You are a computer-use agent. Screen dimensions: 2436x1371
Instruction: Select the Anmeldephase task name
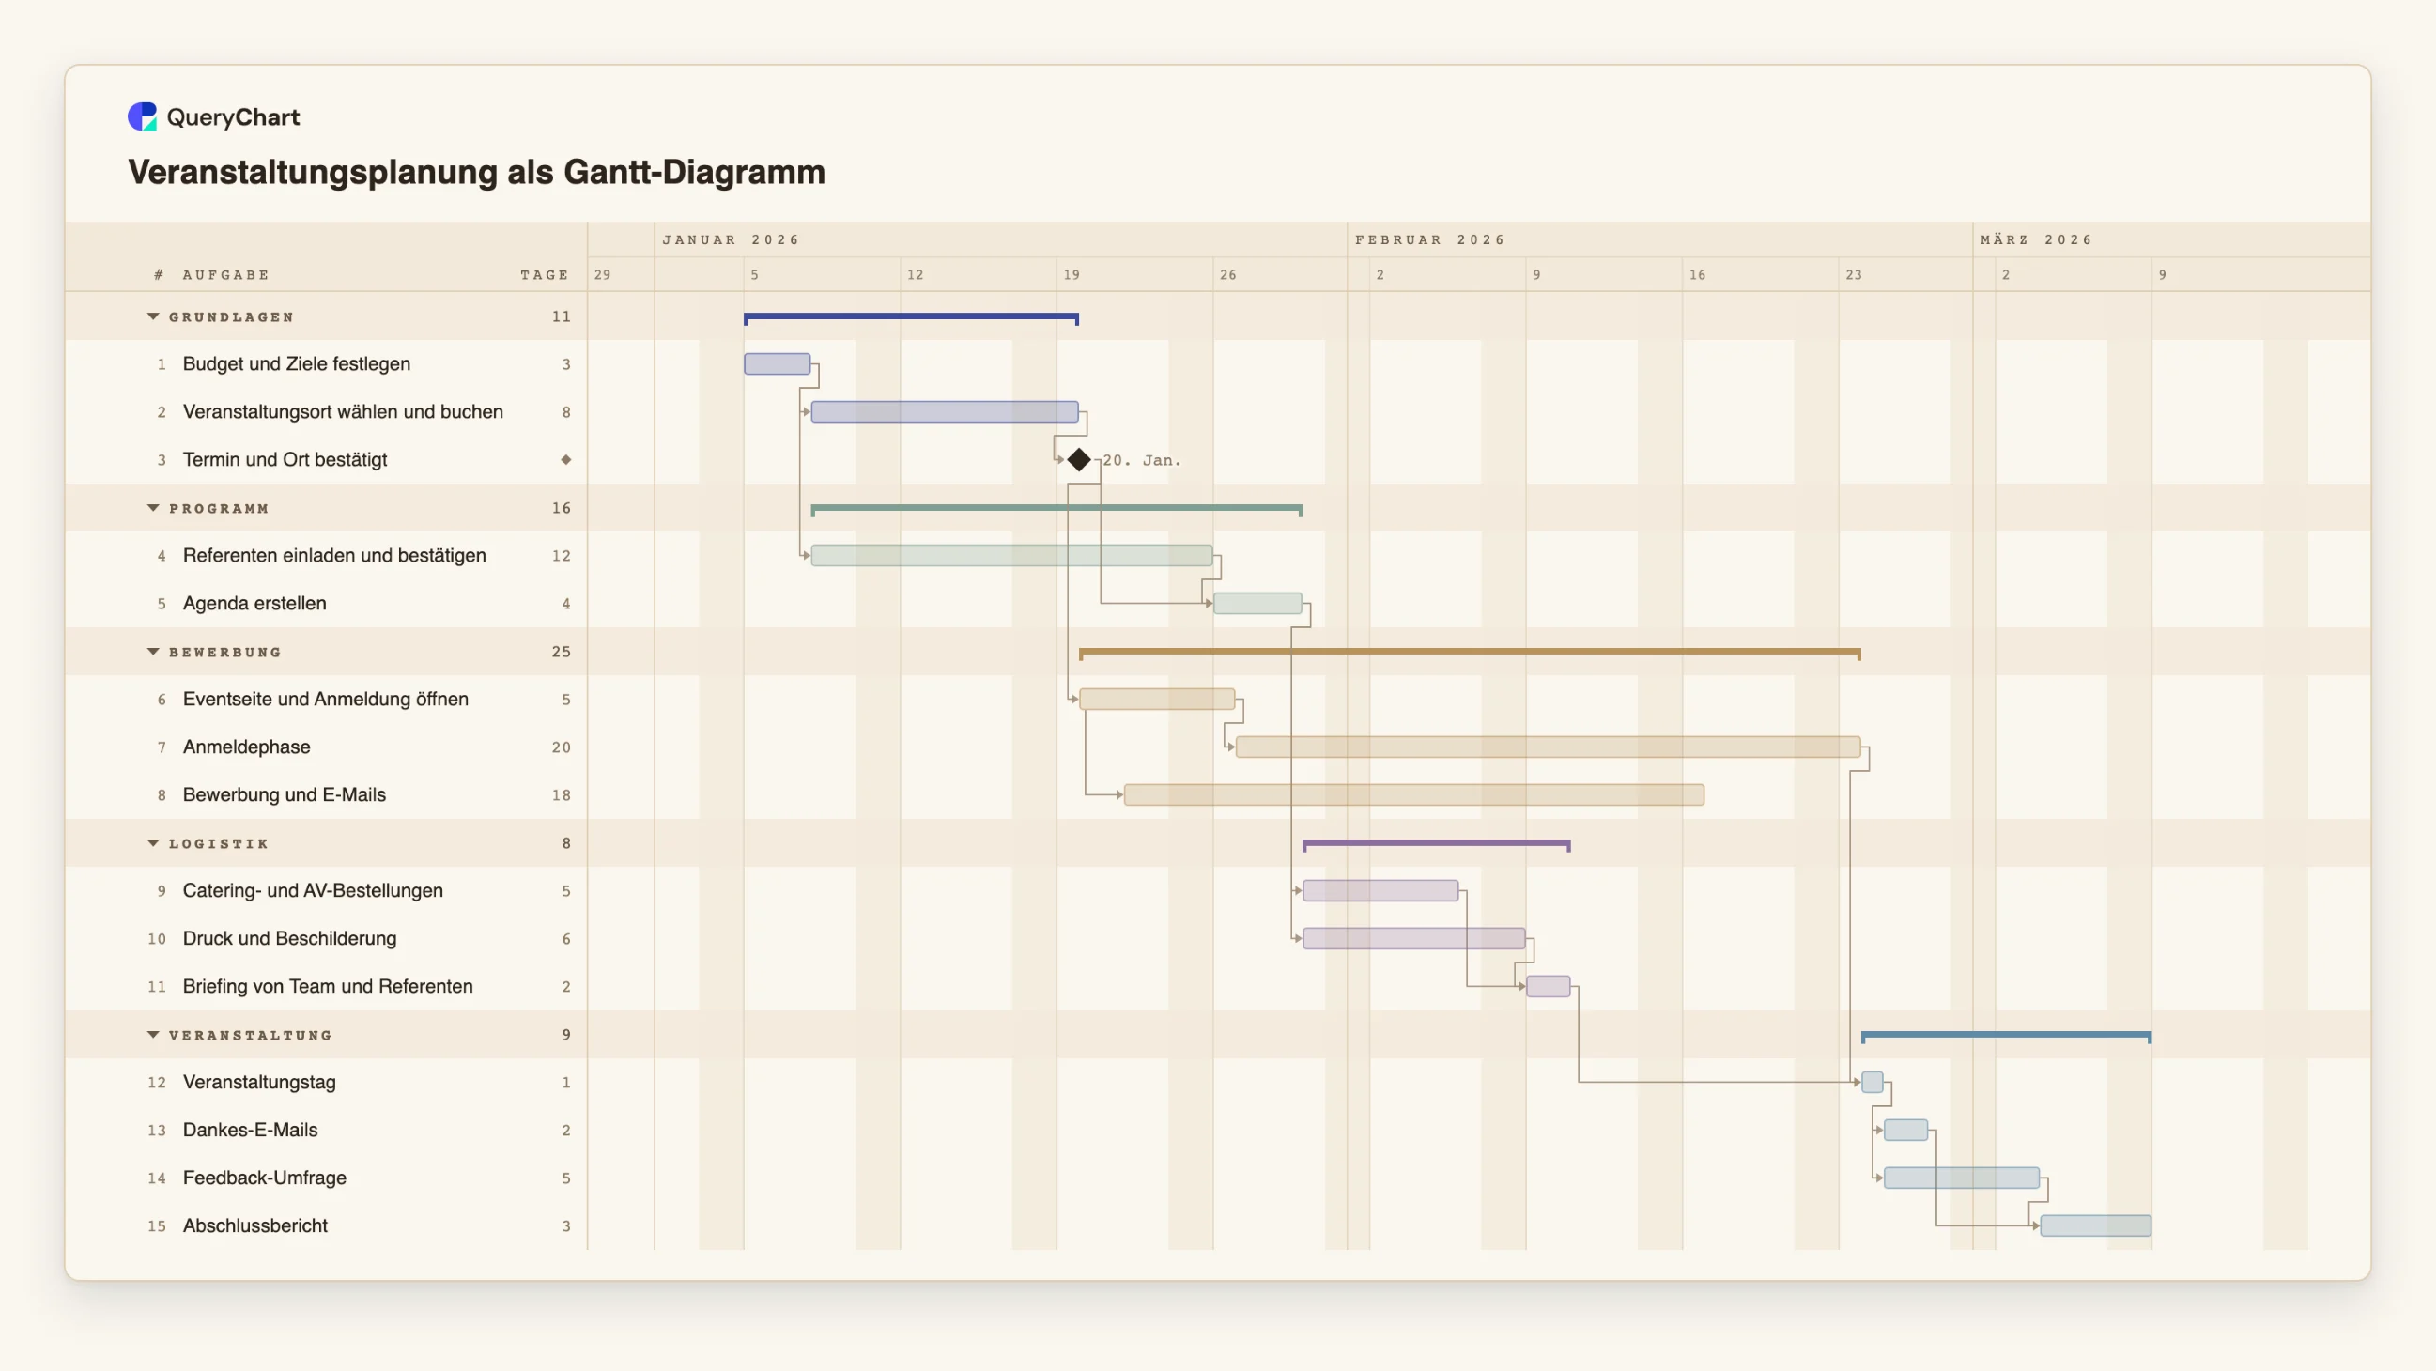(x=247, y=747)
